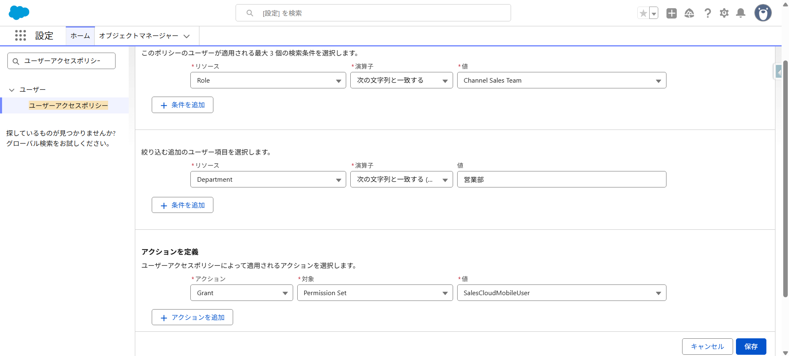This screenshot has width=789, height=356.
Task: Open the Trailhead guidance icon
Action: (689, 13)
